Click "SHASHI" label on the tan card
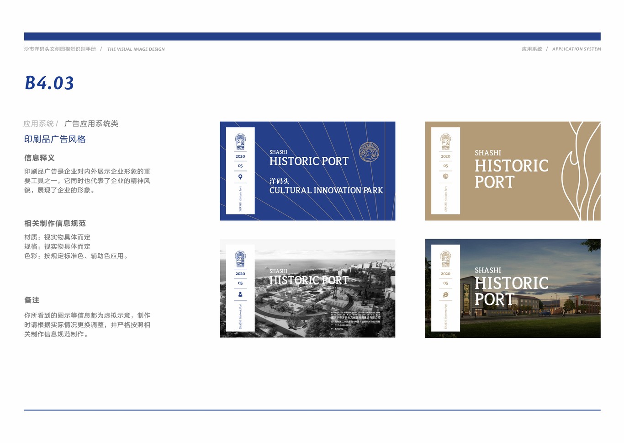The width and height of the screenshot is (624, 443). click(488, 153)
